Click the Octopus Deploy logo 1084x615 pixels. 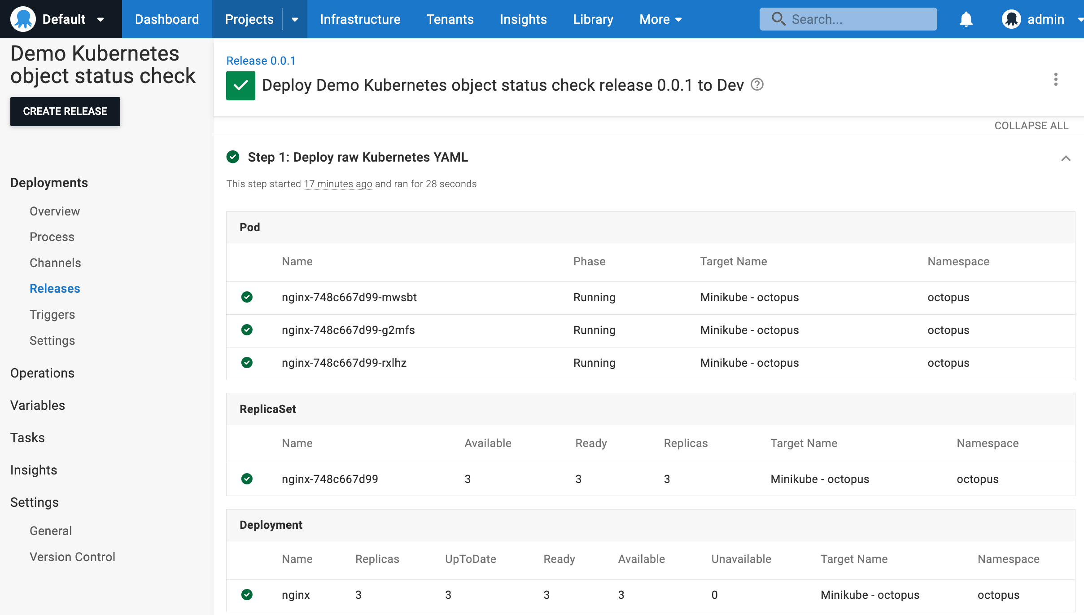click(x=22, y=19)
